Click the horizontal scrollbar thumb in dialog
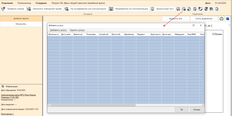 [93, 105]
